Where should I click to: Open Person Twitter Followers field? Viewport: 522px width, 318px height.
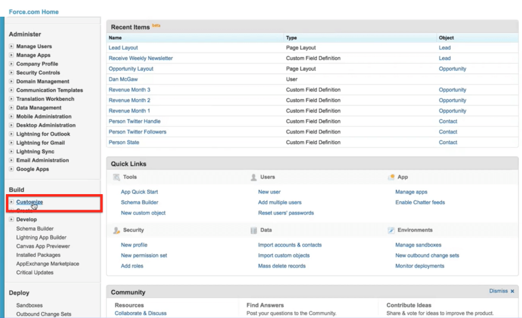(x=137, y=132)
